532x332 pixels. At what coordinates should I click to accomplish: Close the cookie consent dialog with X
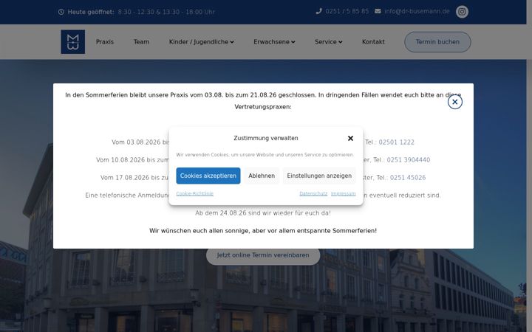point(350,138)
